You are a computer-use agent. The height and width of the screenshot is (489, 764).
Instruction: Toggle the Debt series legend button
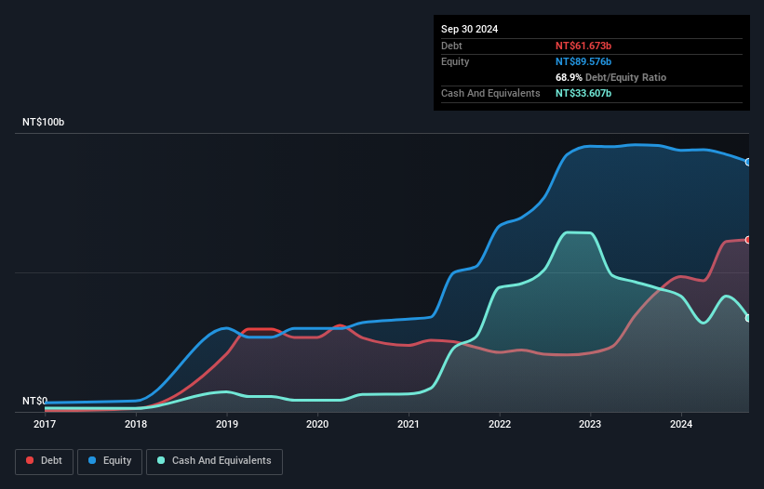point(45,461)
